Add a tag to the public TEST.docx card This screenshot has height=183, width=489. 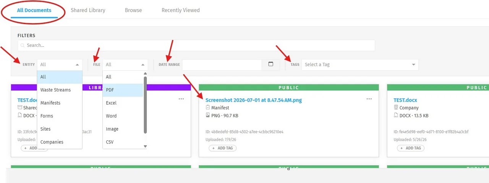[x=411, y=148]
